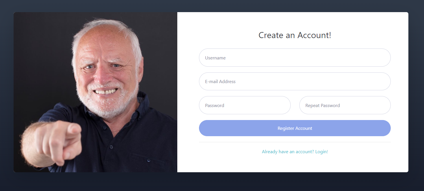Activate the Repeat Password field

(345, 105)
